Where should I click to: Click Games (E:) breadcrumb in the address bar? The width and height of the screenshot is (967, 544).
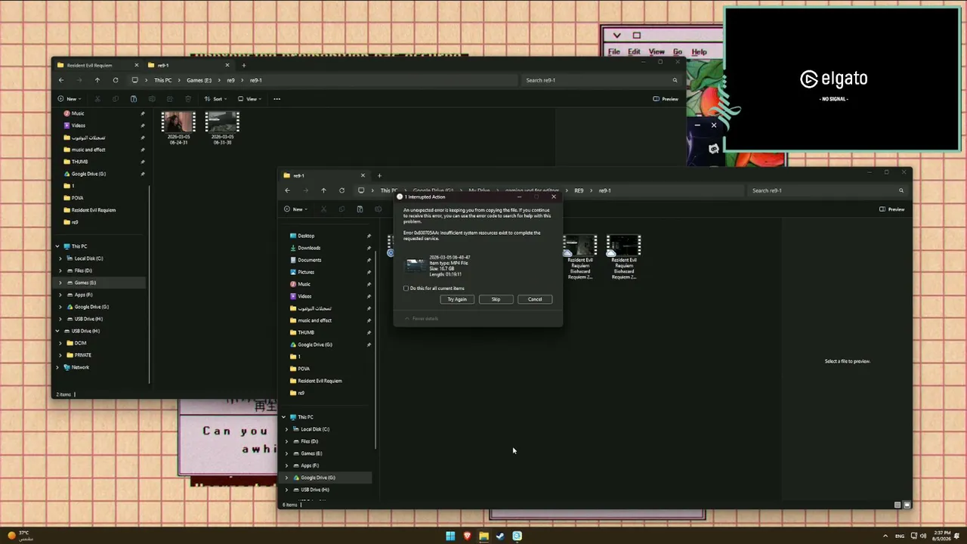(199, 80)
